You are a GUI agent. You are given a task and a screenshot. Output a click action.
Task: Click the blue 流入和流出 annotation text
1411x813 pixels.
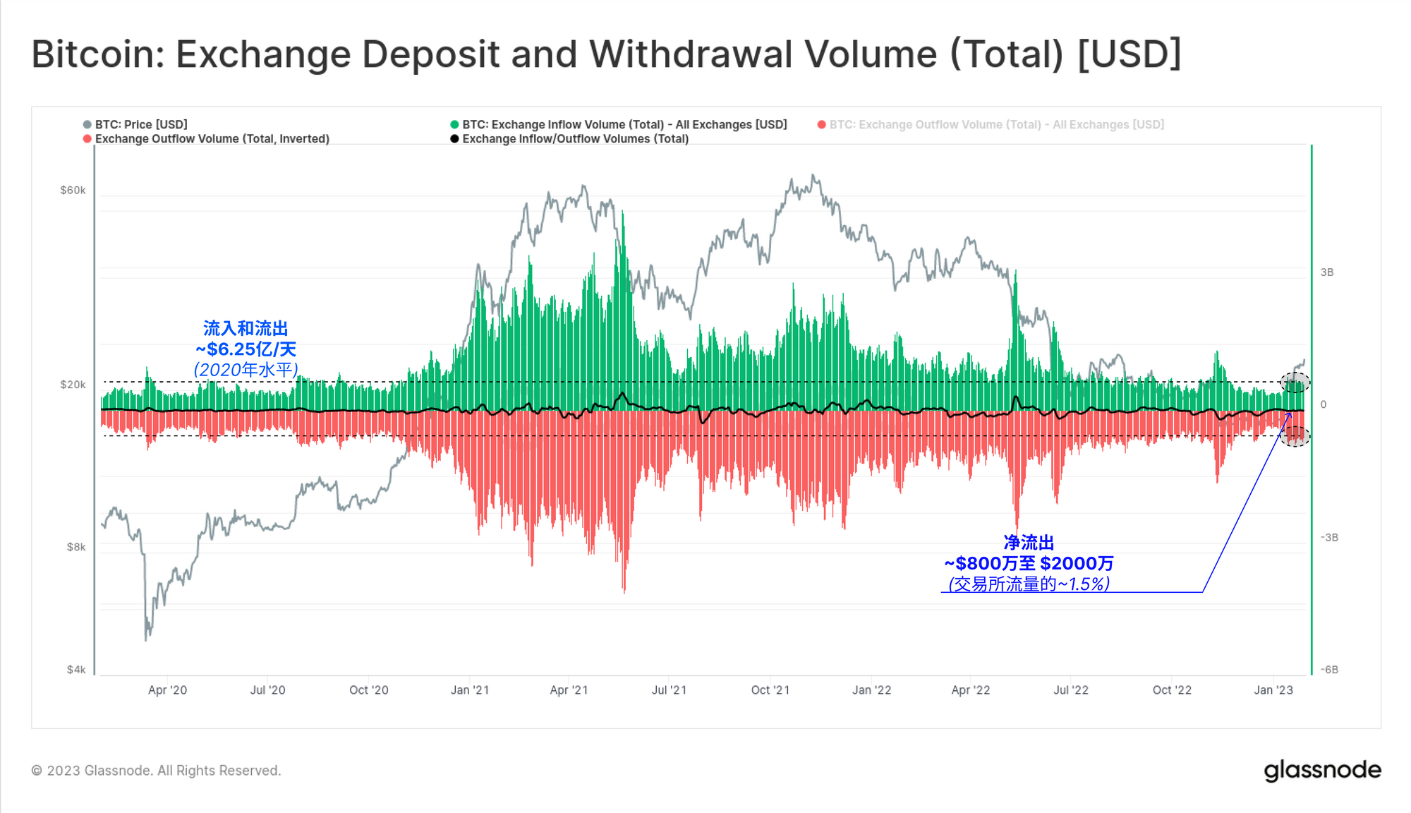click(x=246, y=328)
